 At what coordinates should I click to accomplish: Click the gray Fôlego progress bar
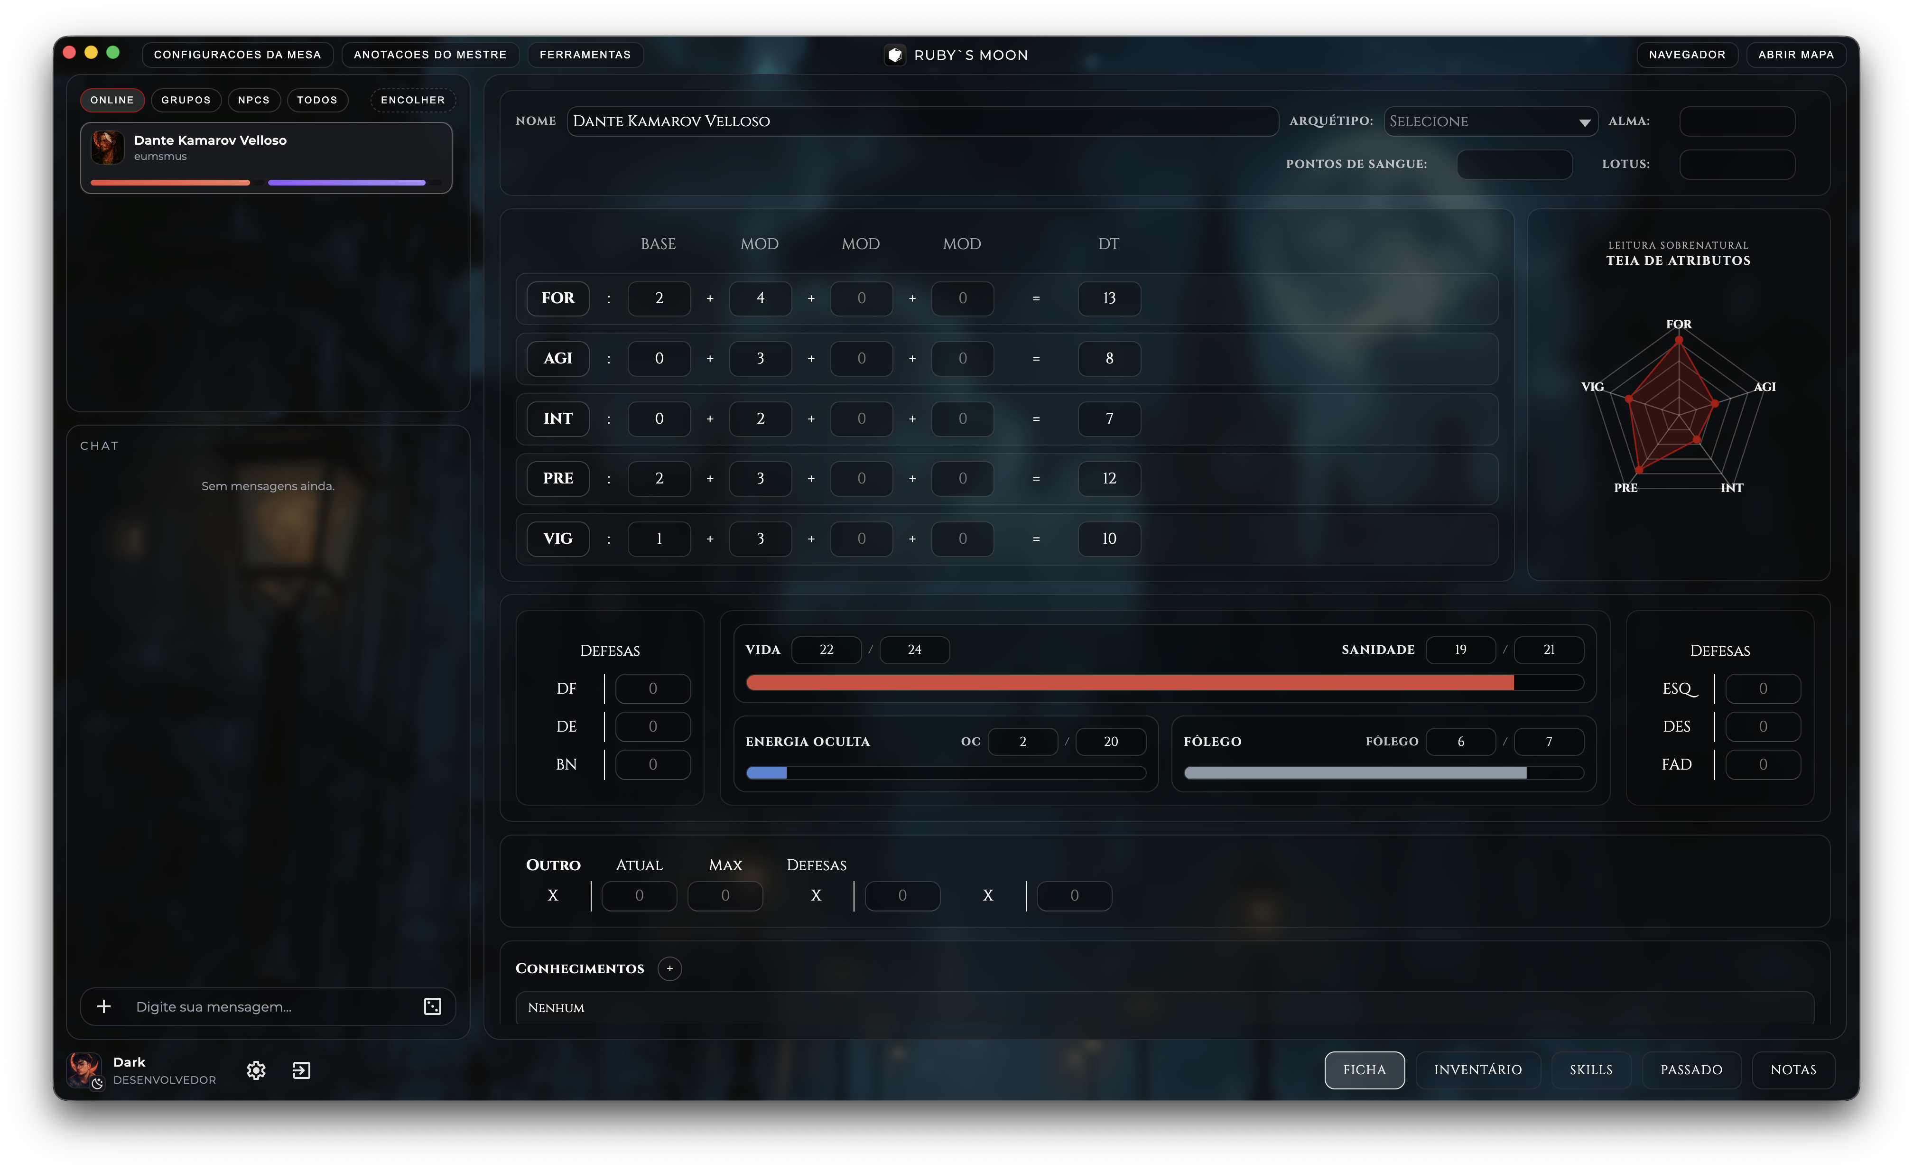1384,772
